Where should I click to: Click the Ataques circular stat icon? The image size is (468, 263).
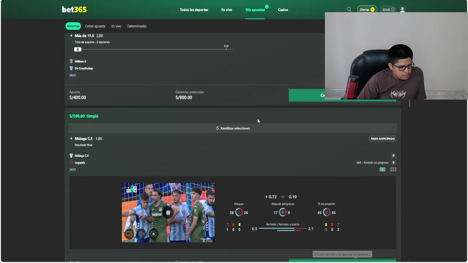(x=239, y=213)
